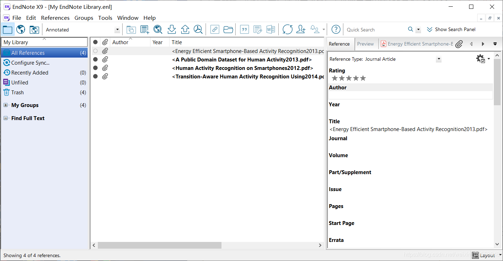Set the third rating star

pos(349,78)
